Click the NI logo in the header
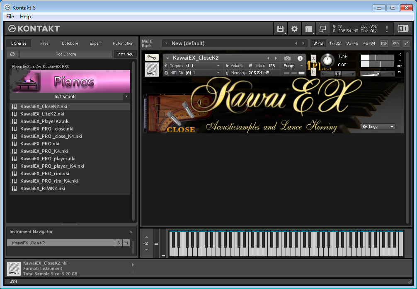417x289 pixels. (x=403, y=29)
